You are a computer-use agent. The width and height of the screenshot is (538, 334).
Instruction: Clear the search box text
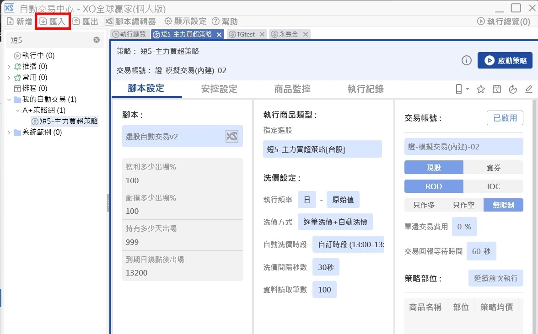click(x=97, y=40)
